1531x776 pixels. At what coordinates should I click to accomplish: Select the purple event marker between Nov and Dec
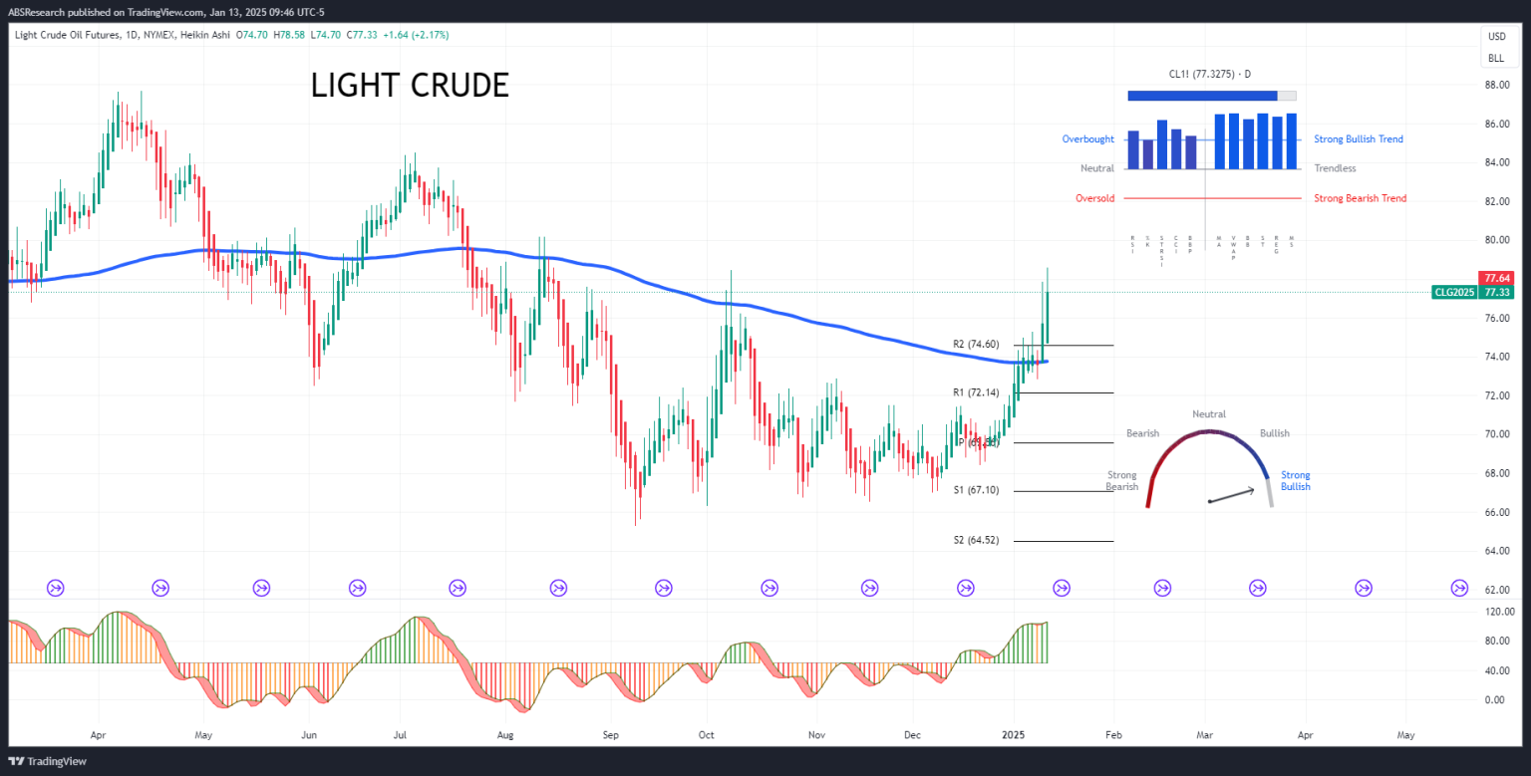pyautogui.click(x=869, y=589)
